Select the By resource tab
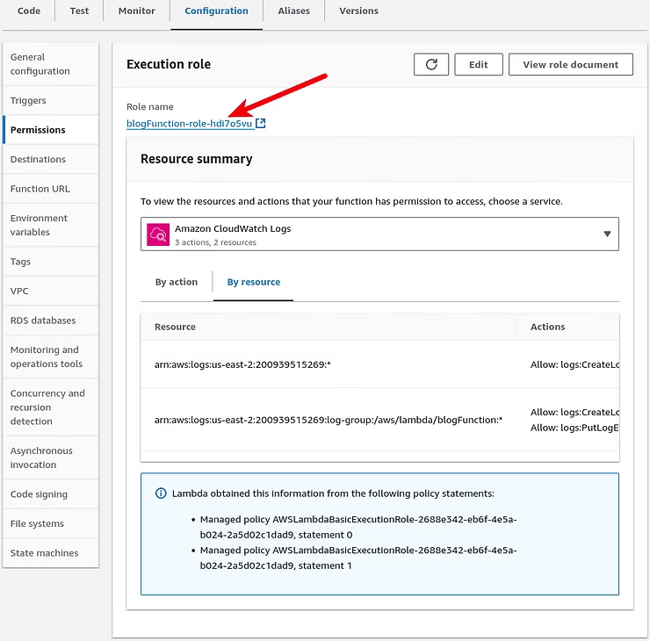 pyautogui.click(x=253, y=282)
